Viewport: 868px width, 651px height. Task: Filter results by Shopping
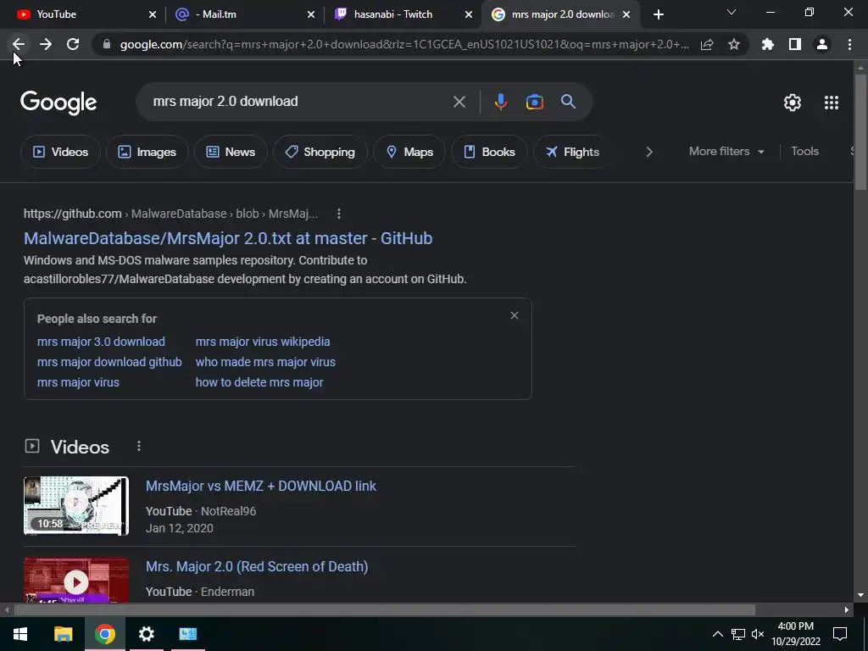pos(320,152)
